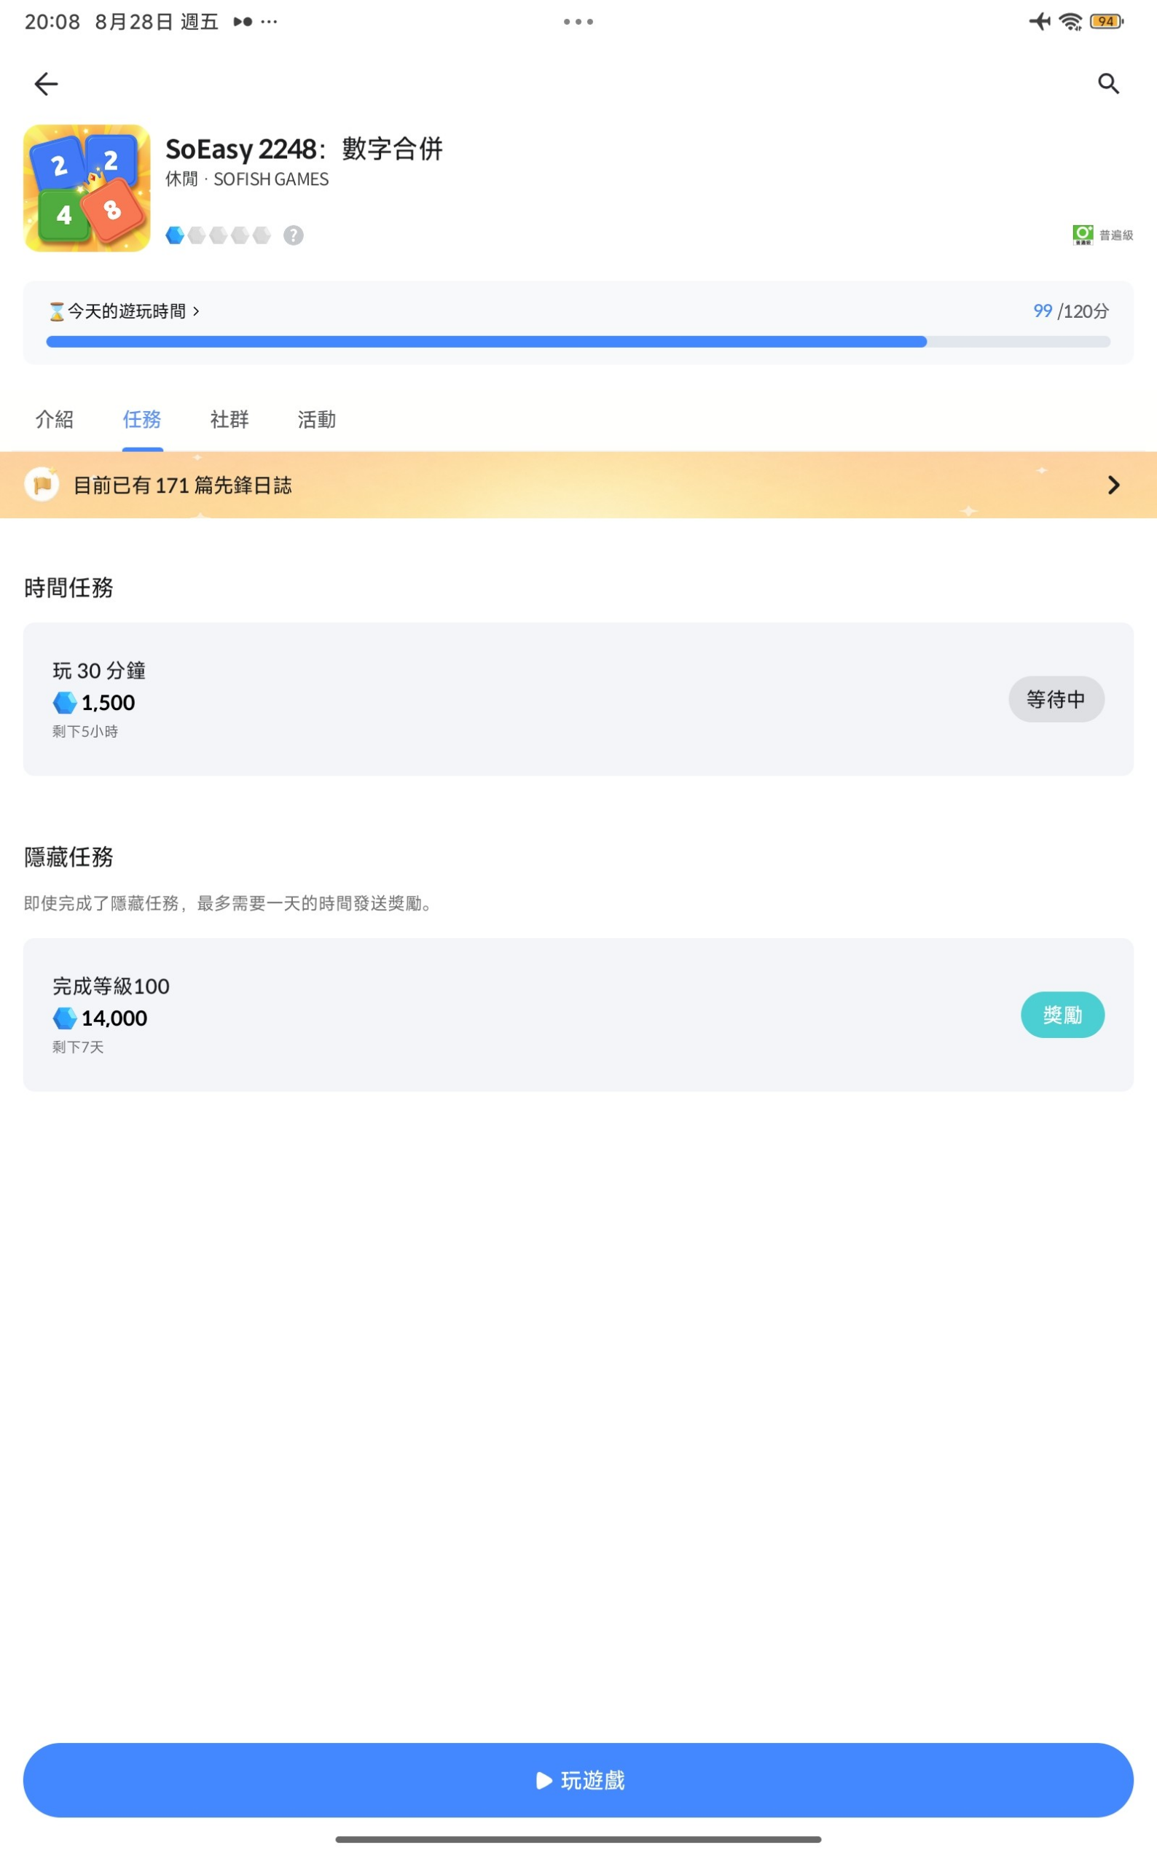Tap the SoEasy 2248 app icon
1157x1853 pixels.
point(87,188)
